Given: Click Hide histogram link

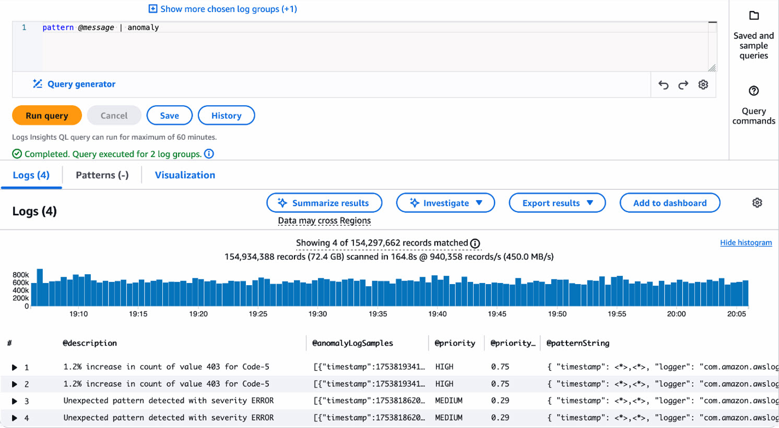Looking at the screenshot, I should [746, 242].
